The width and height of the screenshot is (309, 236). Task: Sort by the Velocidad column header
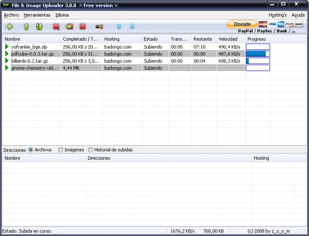[x=231, y=39]
